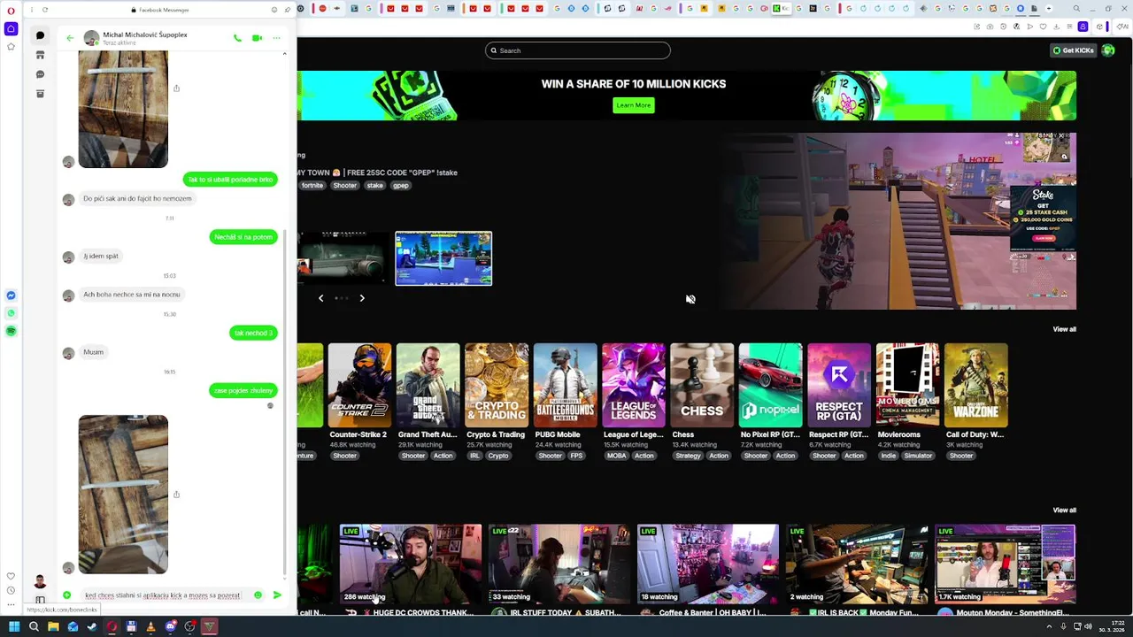
Task: Click the Kick search field
Action: pos(577,50)
